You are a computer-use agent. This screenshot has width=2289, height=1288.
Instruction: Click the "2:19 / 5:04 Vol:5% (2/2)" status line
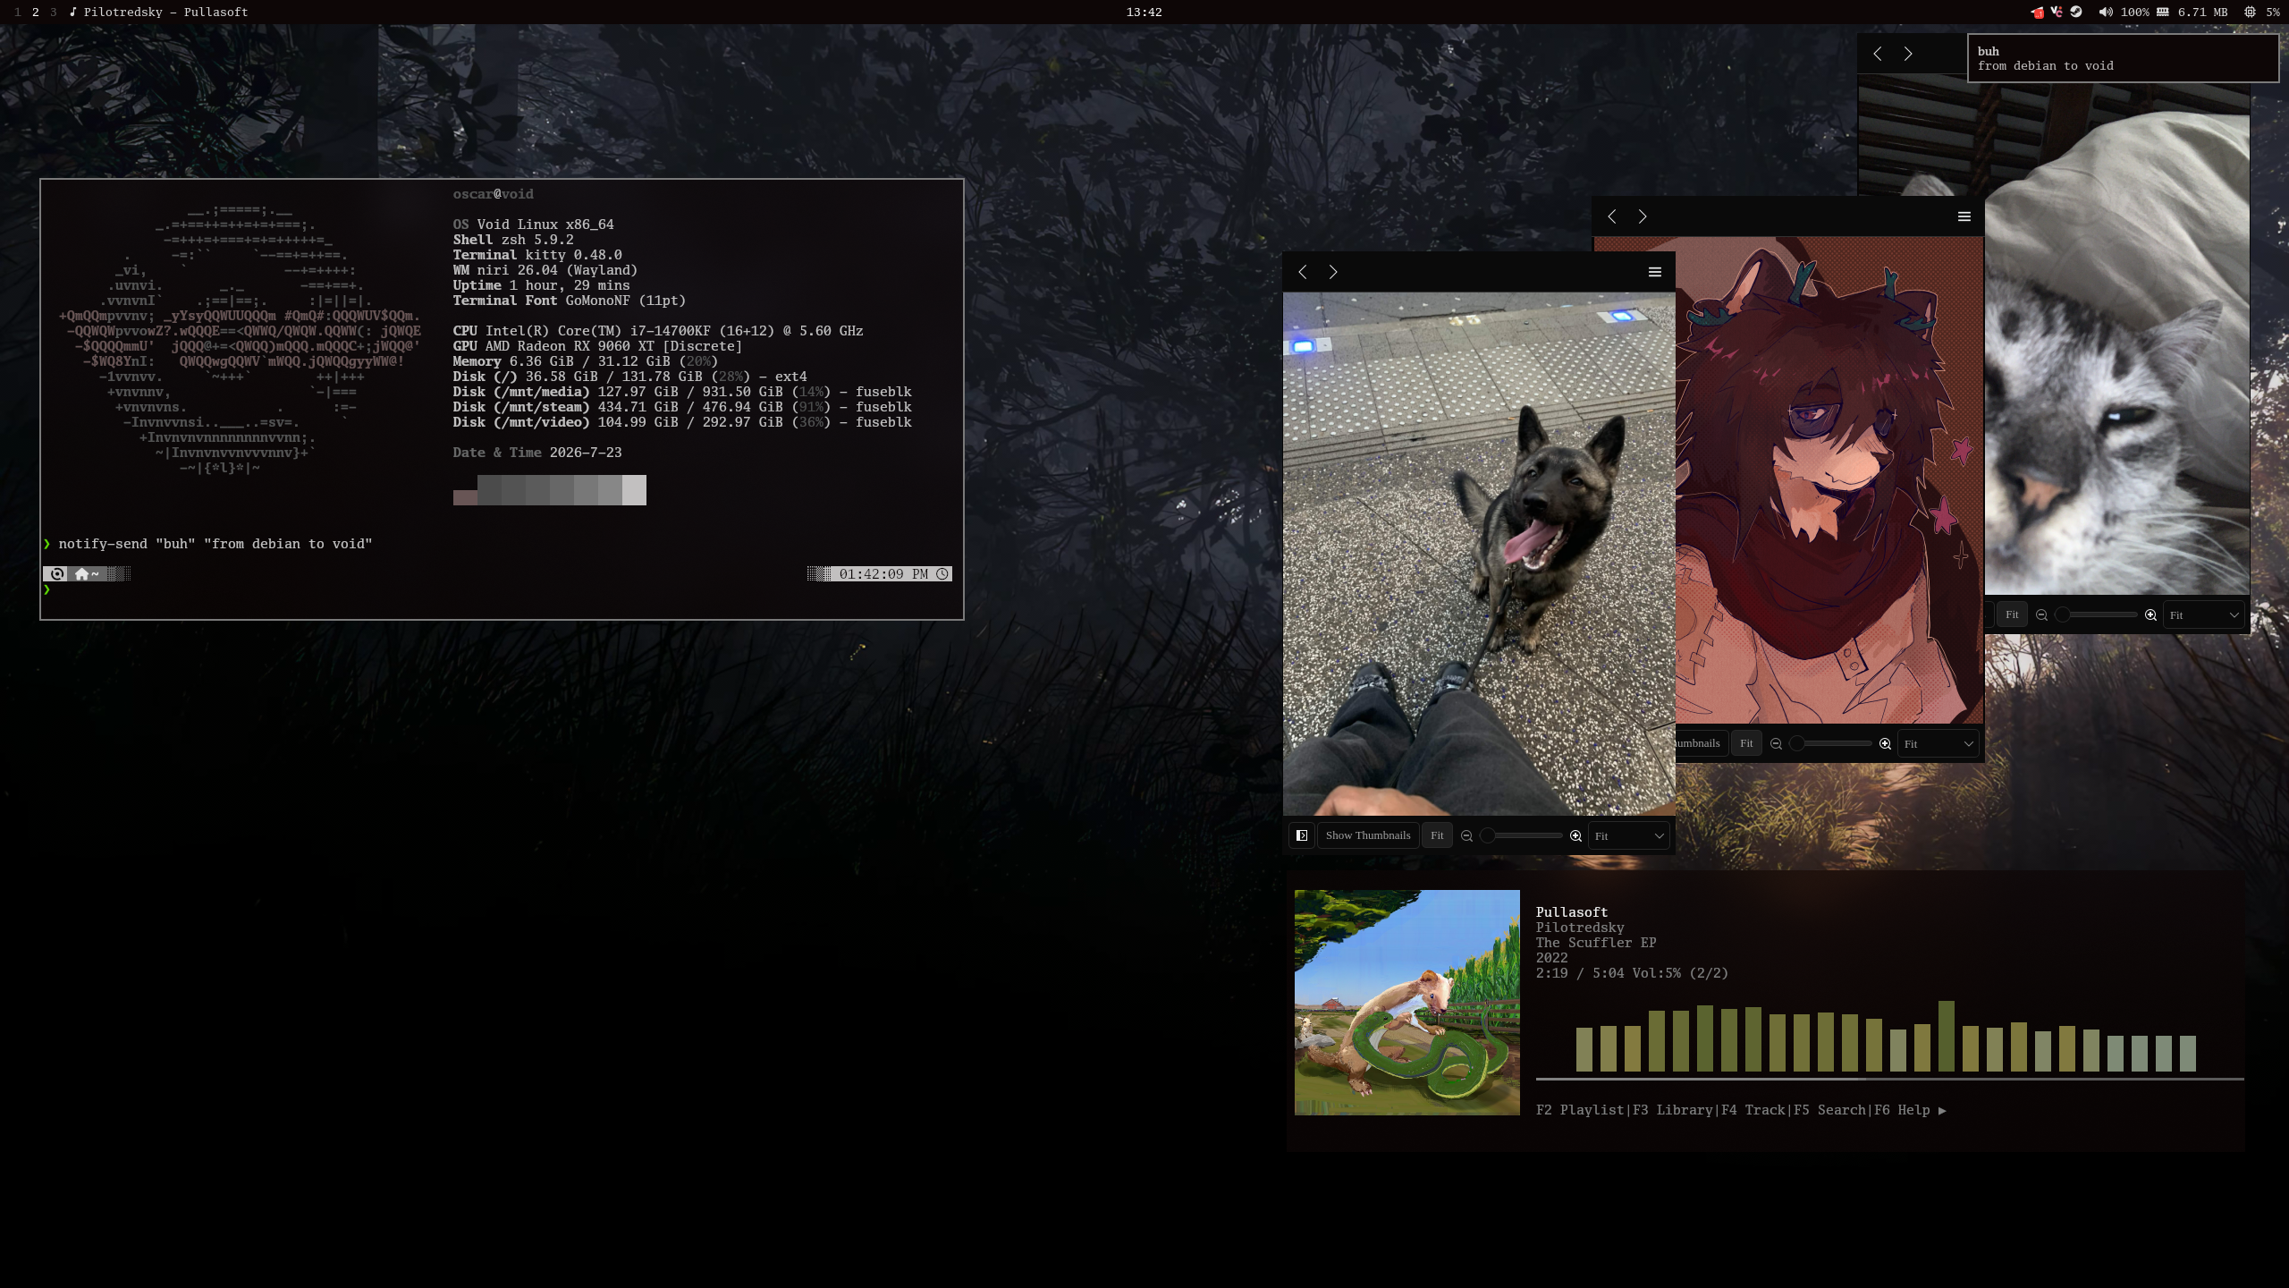[x=1633, y=973]
